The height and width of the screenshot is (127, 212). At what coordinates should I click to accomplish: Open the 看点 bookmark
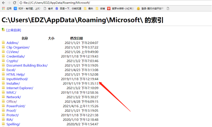click(48, 9)
